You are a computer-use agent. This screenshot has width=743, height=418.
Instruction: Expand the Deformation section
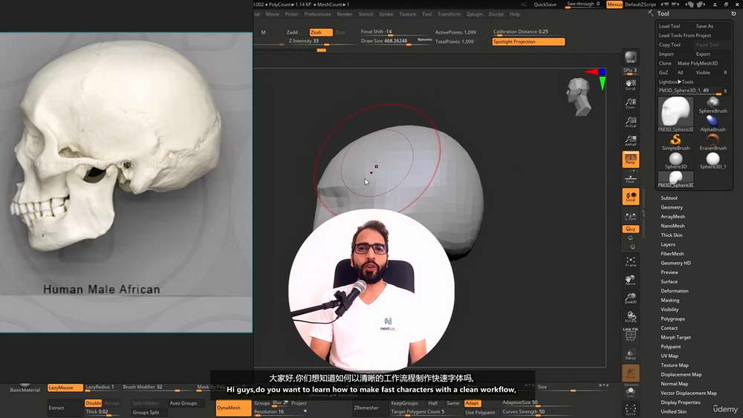coord(675,290)
